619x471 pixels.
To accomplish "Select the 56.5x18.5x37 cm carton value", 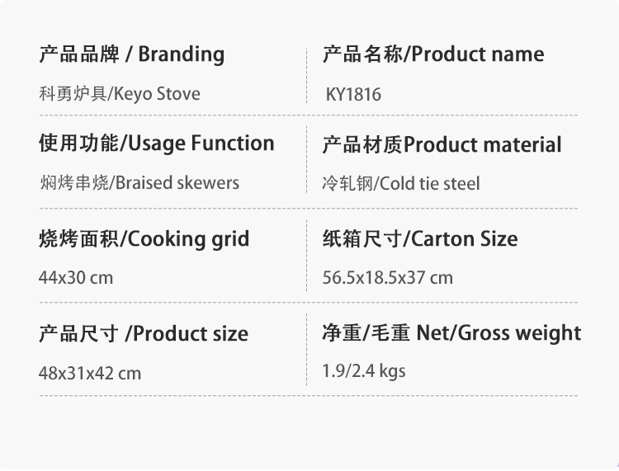I will pyautogui.click(x=387, y=278).
